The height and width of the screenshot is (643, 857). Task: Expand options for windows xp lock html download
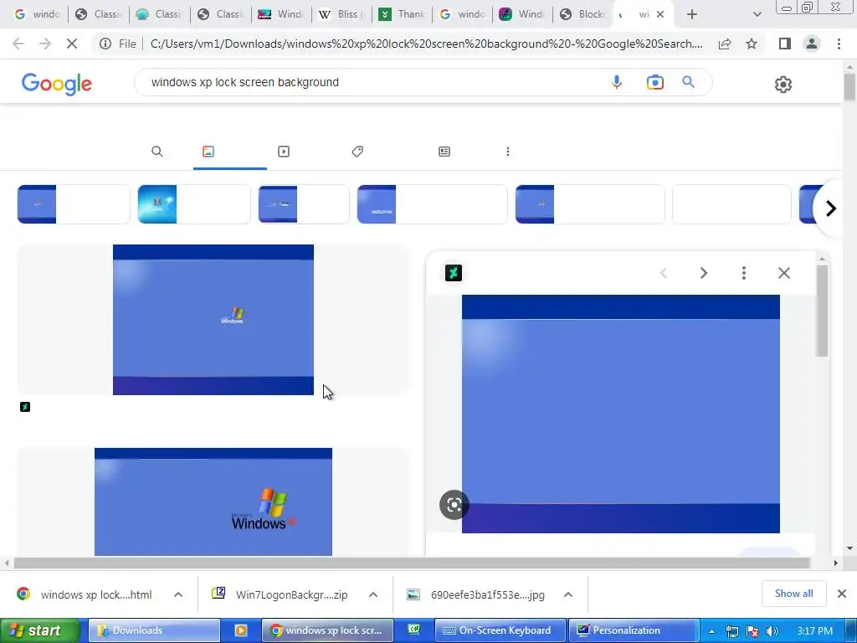178,594
